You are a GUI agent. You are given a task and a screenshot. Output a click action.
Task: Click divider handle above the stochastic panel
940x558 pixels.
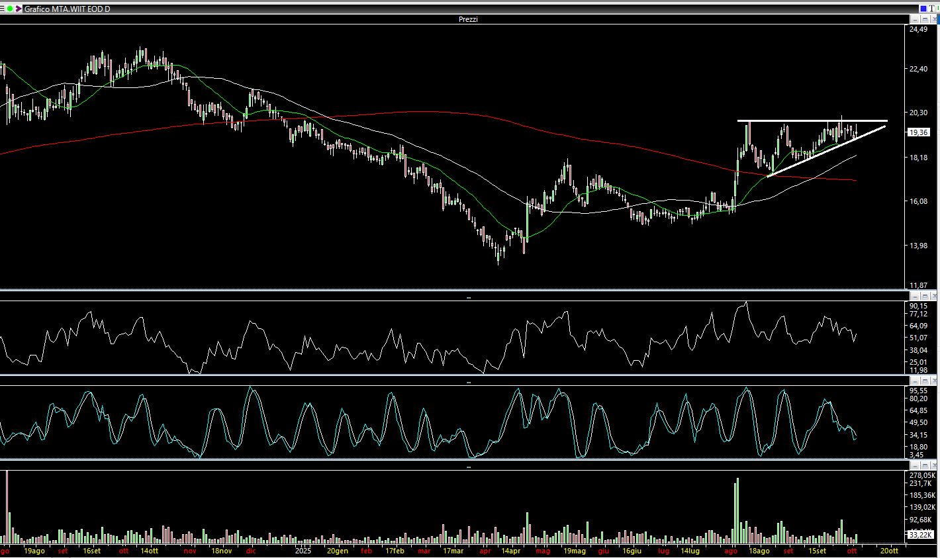469,382
